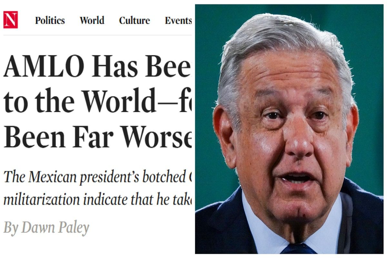Click the subtitle starting "The Mexican president's"
Image resolution: width=387 pixels, height=258 pixels.
pyautogui.click(x=97, y=177)
